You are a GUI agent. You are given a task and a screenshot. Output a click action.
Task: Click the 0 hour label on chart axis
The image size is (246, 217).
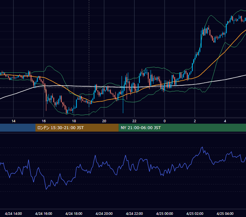(x=165, y=121)
